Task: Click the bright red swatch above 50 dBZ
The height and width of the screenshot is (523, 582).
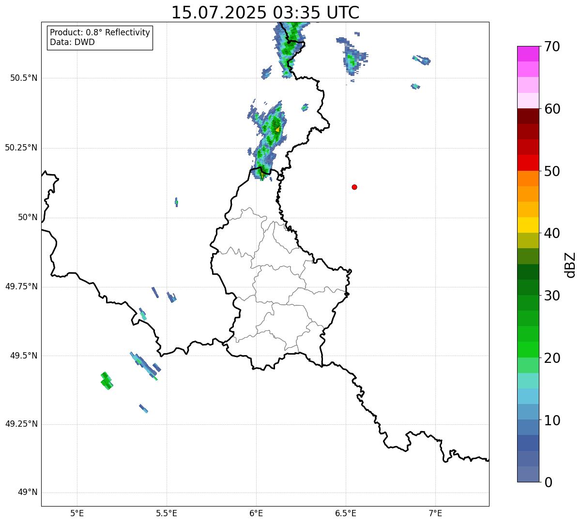Action: (x=528, y=163)
